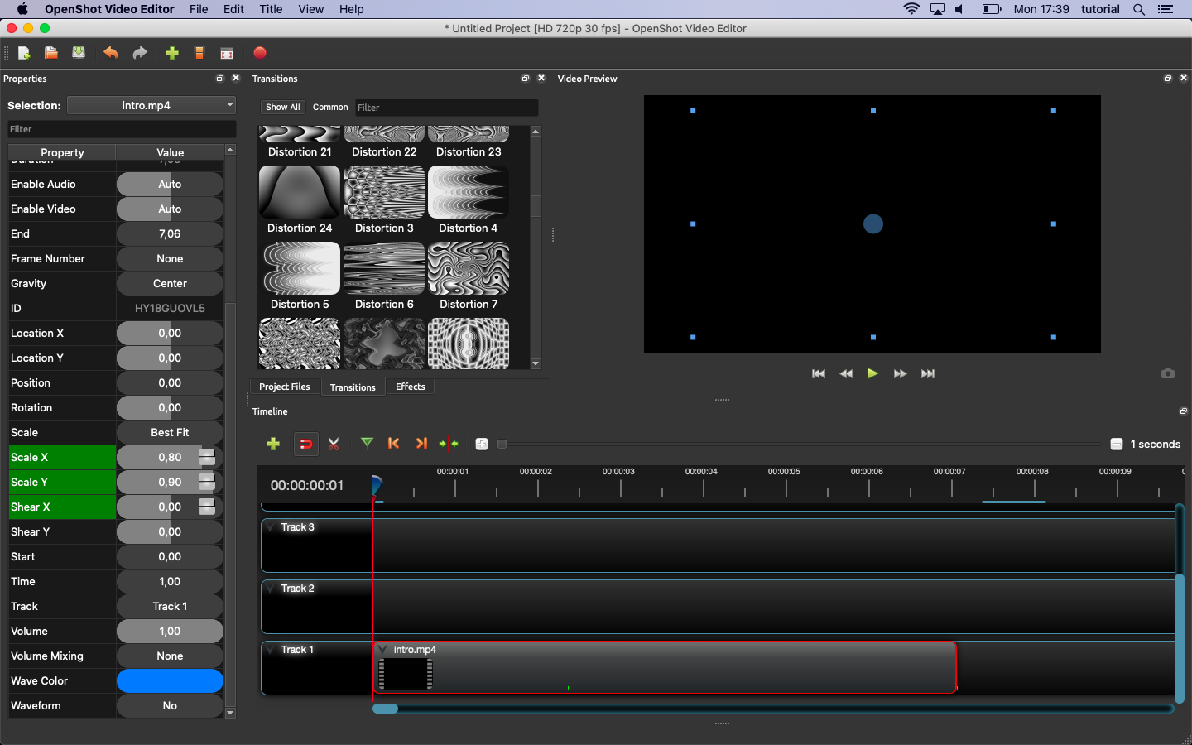Image resolution: width=1192 pixels, height=745 pixels.
Task: Toggle the Shear X keyframe indicator
Action: click(x=207, y=507)
